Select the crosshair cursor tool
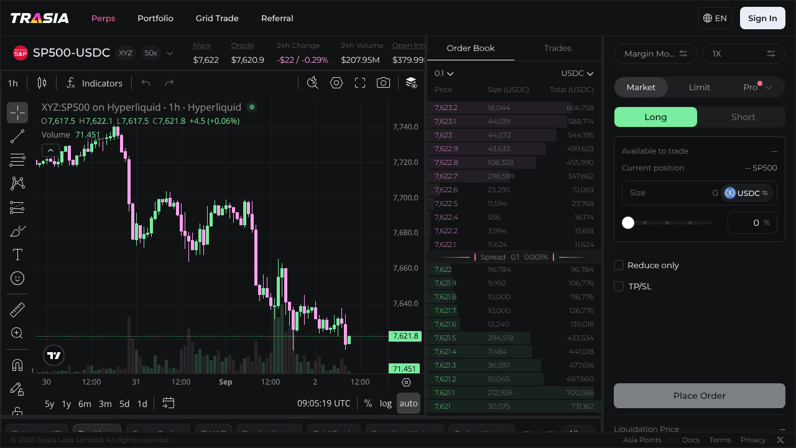This screenshot has width=796, height=448. point(17,113)
